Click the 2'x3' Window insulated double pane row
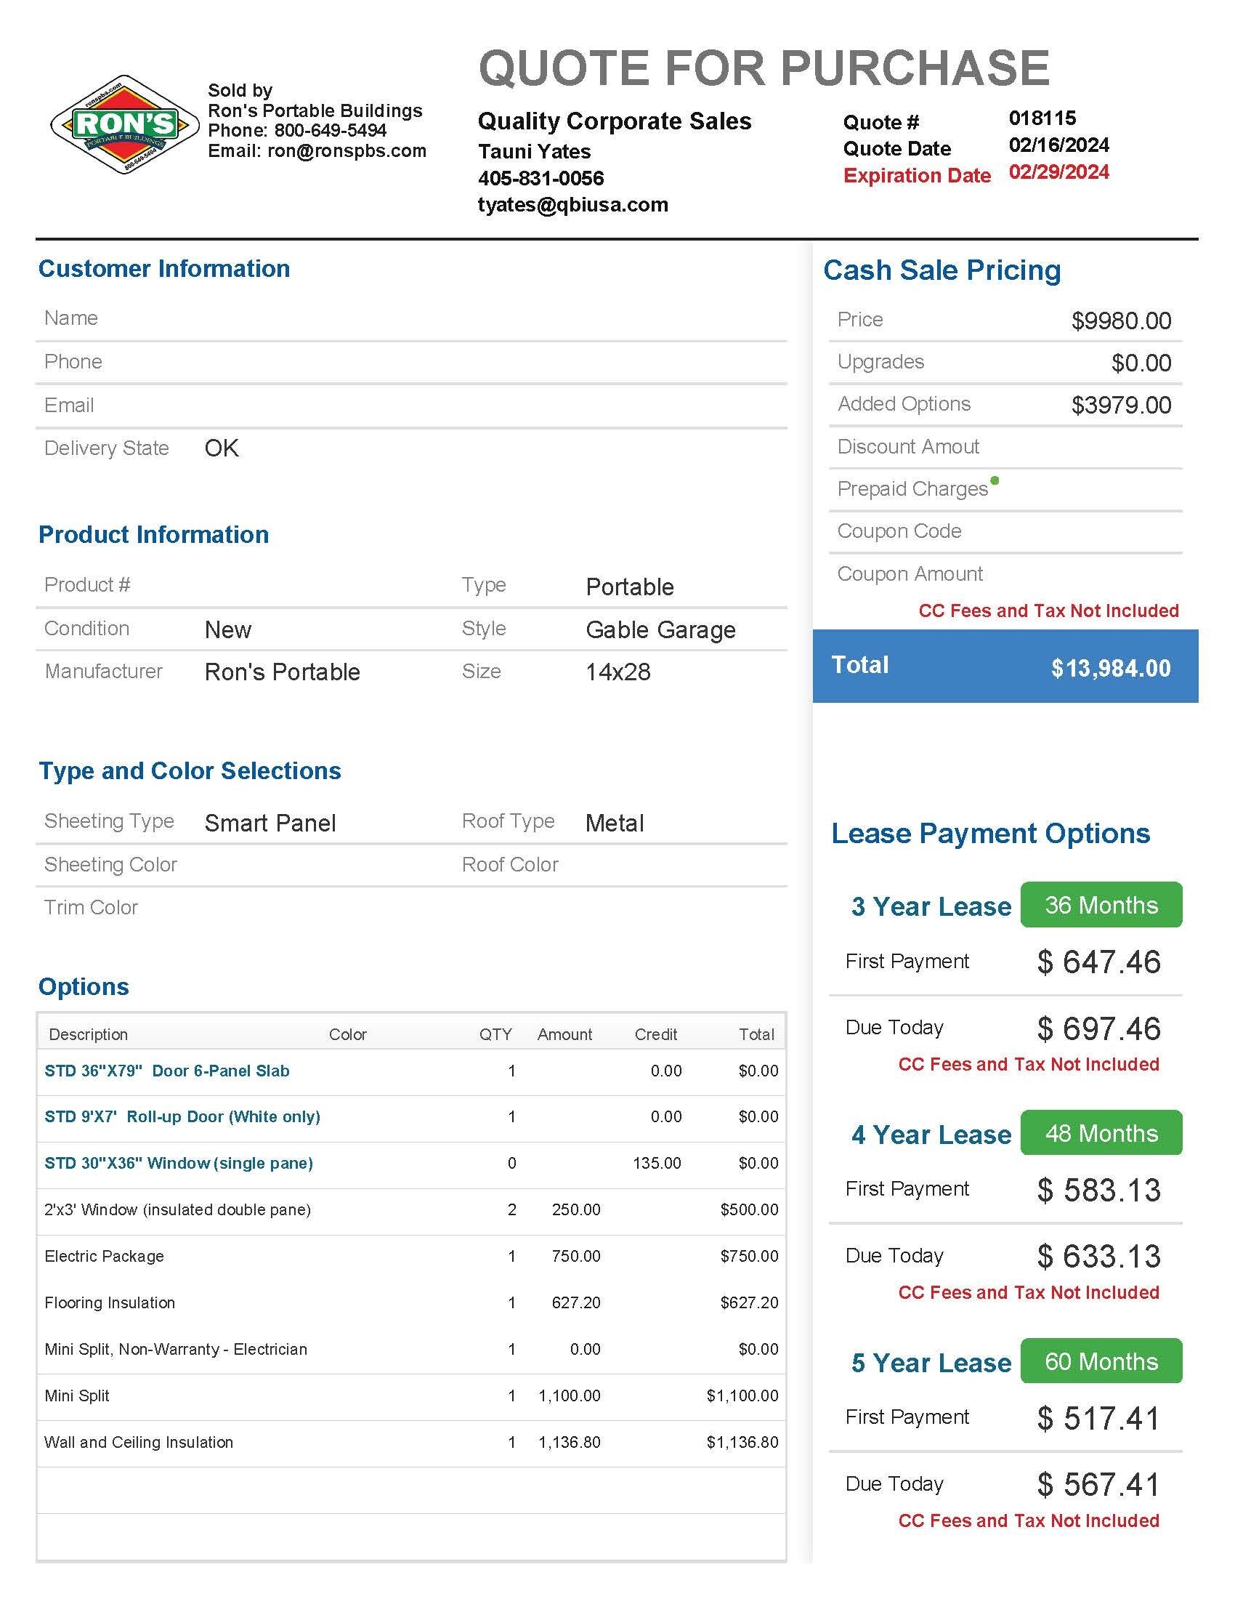1235x1599 pixels. (x=411, y=1209)
